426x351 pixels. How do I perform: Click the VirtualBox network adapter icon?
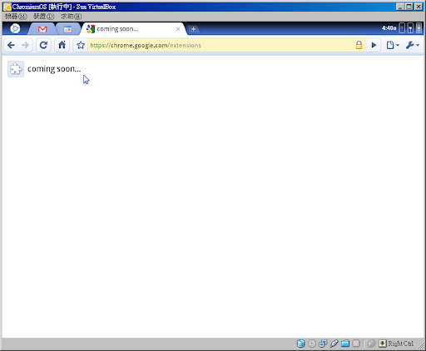point(323,344)
